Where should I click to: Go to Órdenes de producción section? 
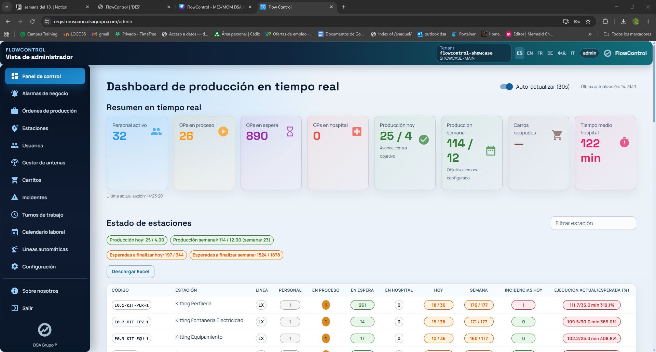coord(45,111)
